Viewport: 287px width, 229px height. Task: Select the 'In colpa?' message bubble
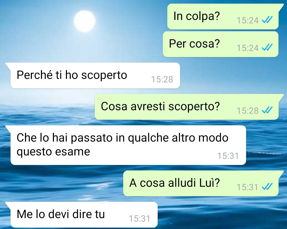(x=223, y=16)
